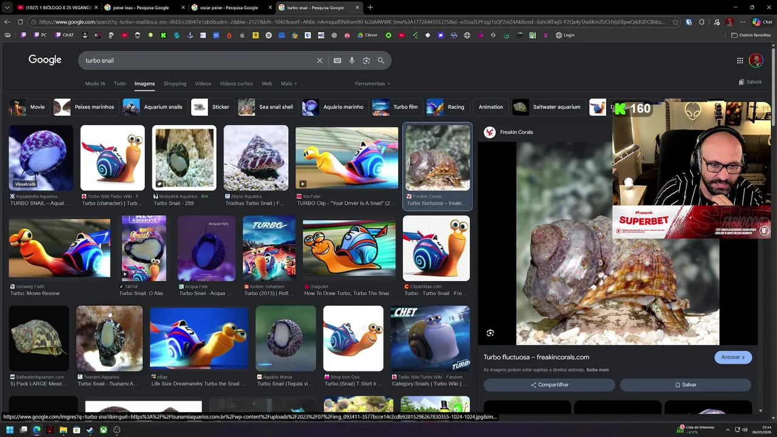Image resolution: width=777 pixels, height=437 pixels.
Task: Open a new browser tab
Action: [370, 7]
